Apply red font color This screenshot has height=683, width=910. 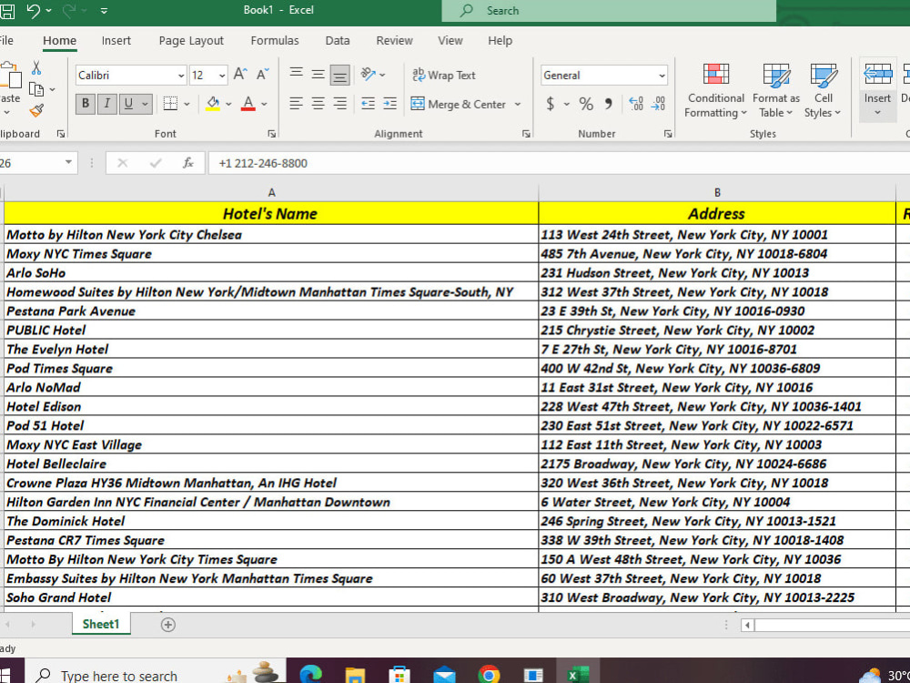pos(248,104)
